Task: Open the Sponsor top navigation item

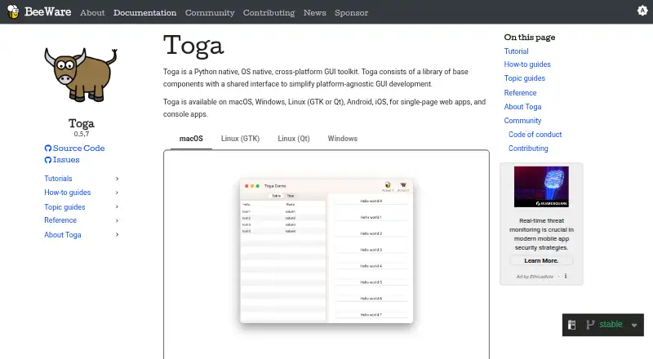Action: (x=352, y=12)
